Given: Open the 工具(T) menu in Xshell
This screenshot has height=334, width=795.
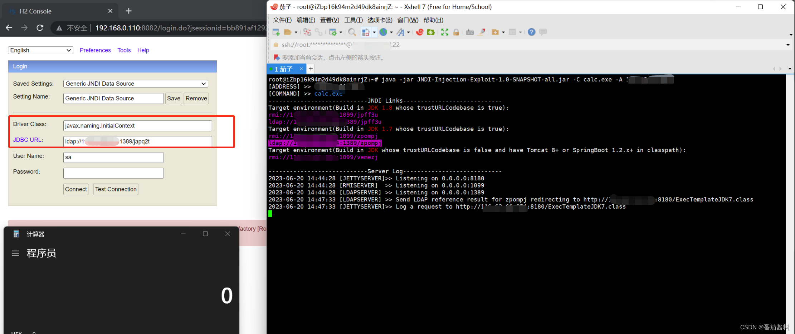Looking at the screenshot, I should 353,20.
